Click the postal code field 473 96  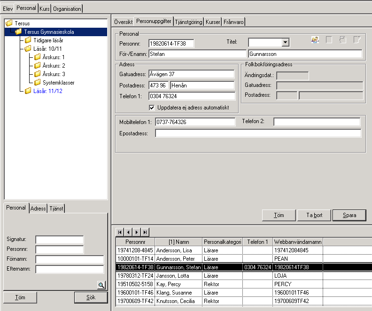pyautogui.click(x=158, y=85)
